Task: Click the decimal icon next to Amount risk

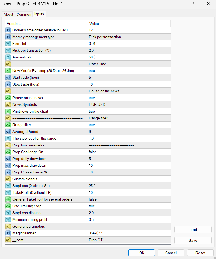Action: [8, 57]
